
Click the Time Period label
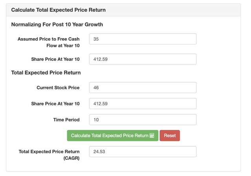pyautogui.click(x=66, y=120)
